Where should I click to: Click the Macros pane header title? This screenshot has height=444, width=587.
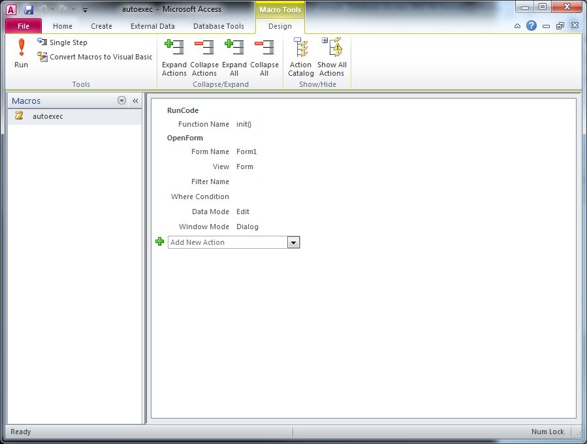click(26, 101)
